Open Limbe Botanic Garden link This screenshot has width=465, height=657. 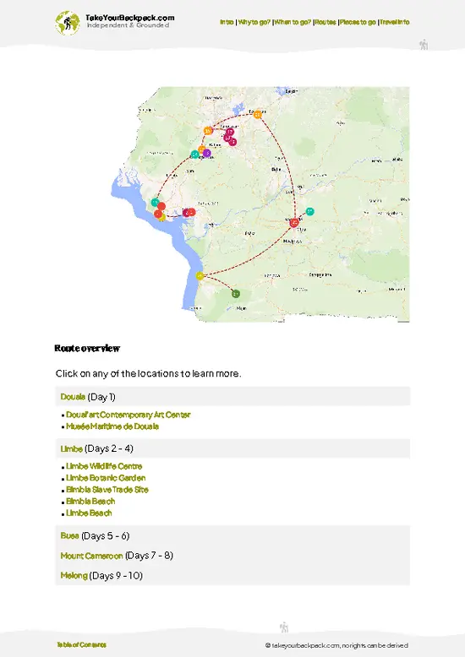click(106, 478)
